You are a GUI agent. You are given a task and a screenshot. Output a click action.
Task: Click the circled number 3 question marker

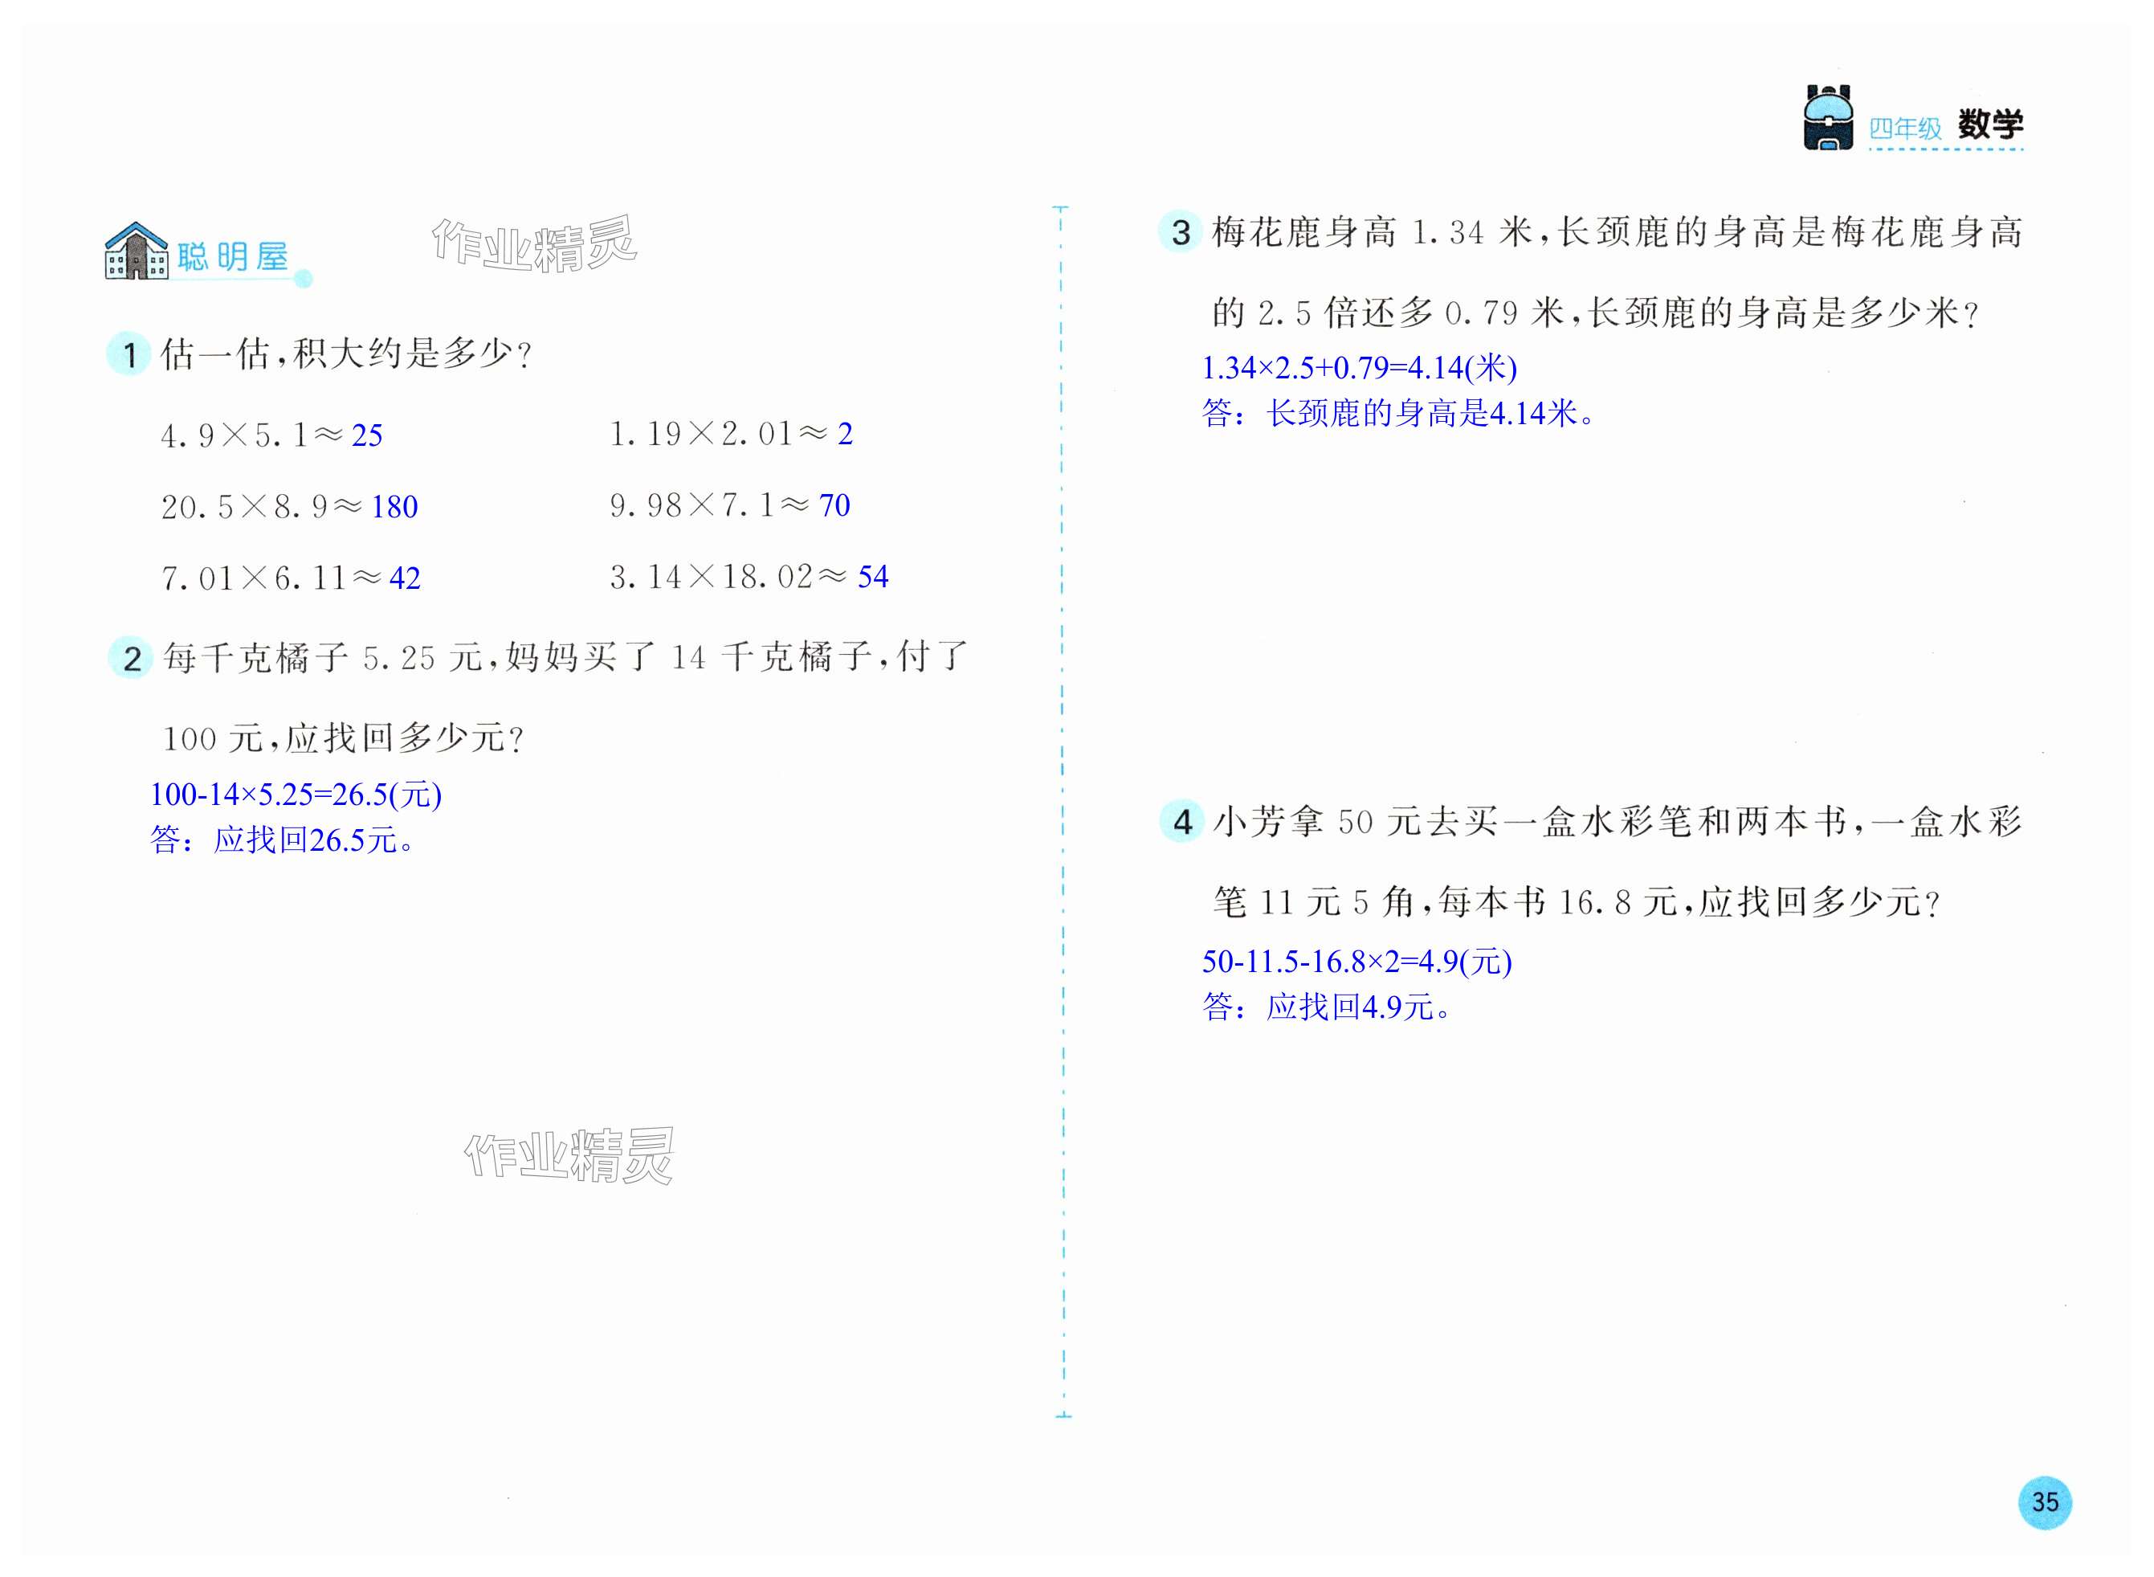pyautogui.click(x=1181, y=232)
